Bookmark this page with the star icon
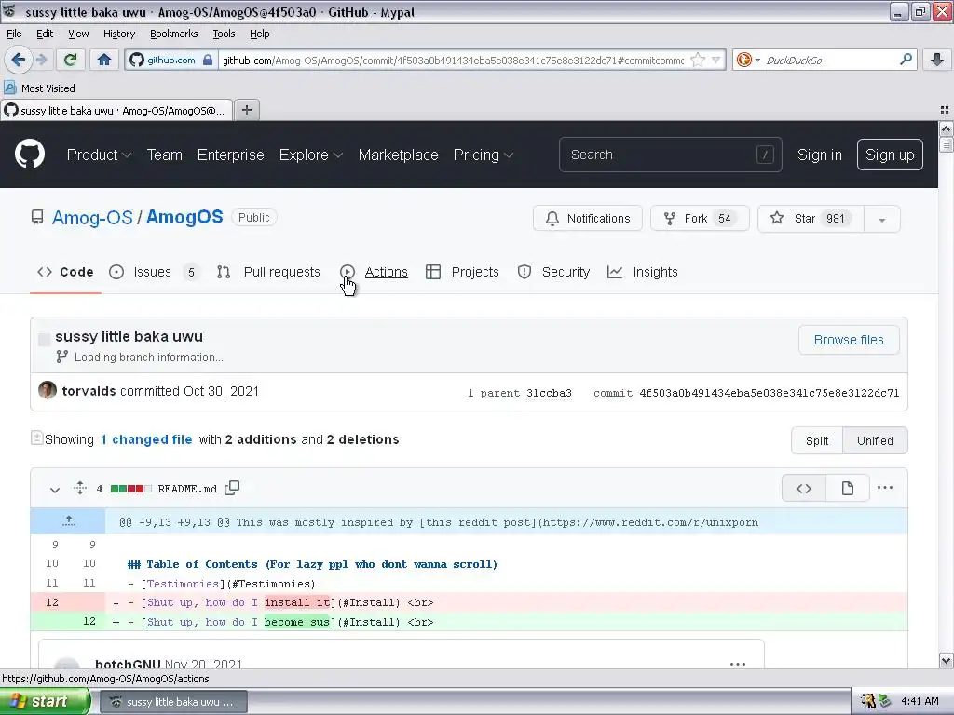 pyautogui.click(x=698, y=60)
